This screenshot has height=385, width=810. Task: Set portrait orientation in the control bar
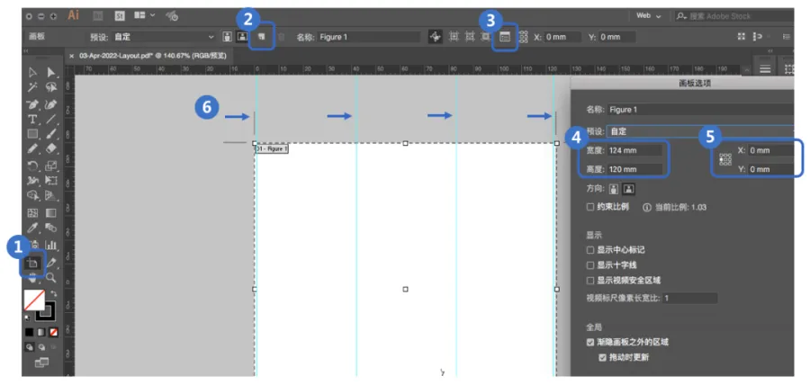228,37
